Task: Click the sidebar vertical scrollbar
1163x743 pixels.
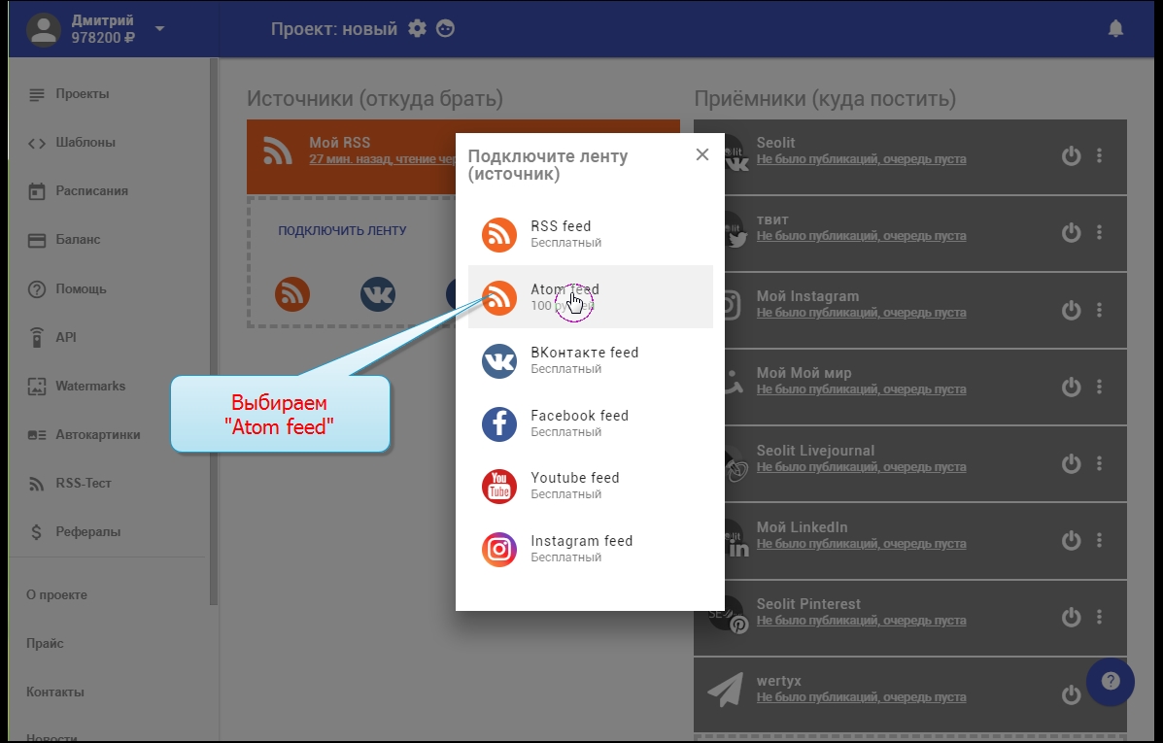Action: (x=214, y=330)
